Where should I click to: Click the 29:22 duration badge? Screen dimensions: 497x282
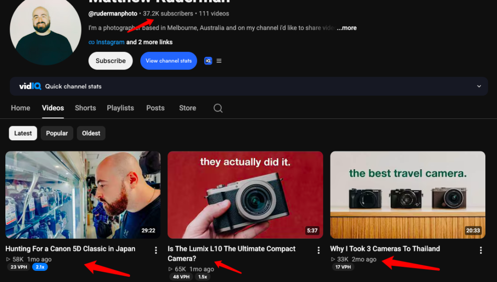click(x=149, y=231)
